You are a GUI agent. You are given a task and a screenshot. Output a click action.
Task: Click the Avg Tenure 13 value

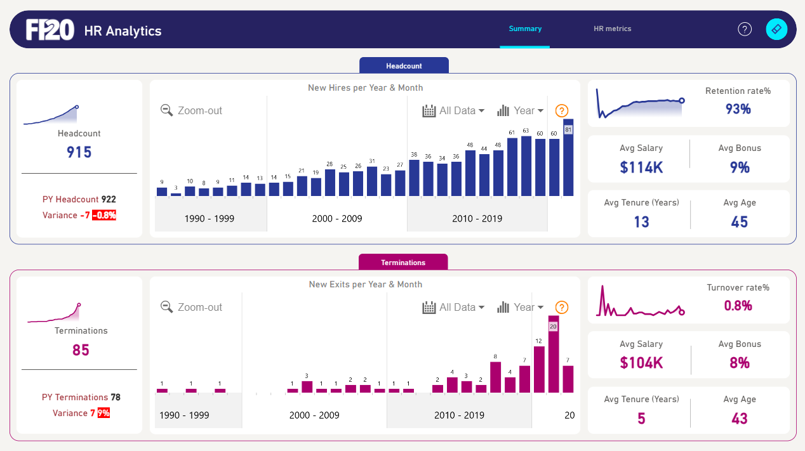click(x=642, y=222)
